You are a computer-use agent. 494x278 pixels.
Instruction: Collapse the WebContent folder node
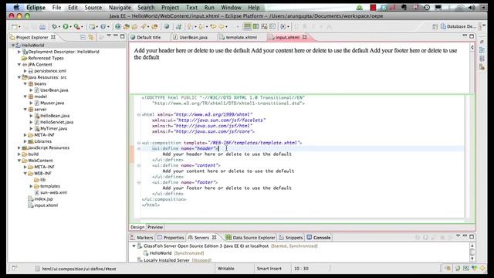point(19,161)
